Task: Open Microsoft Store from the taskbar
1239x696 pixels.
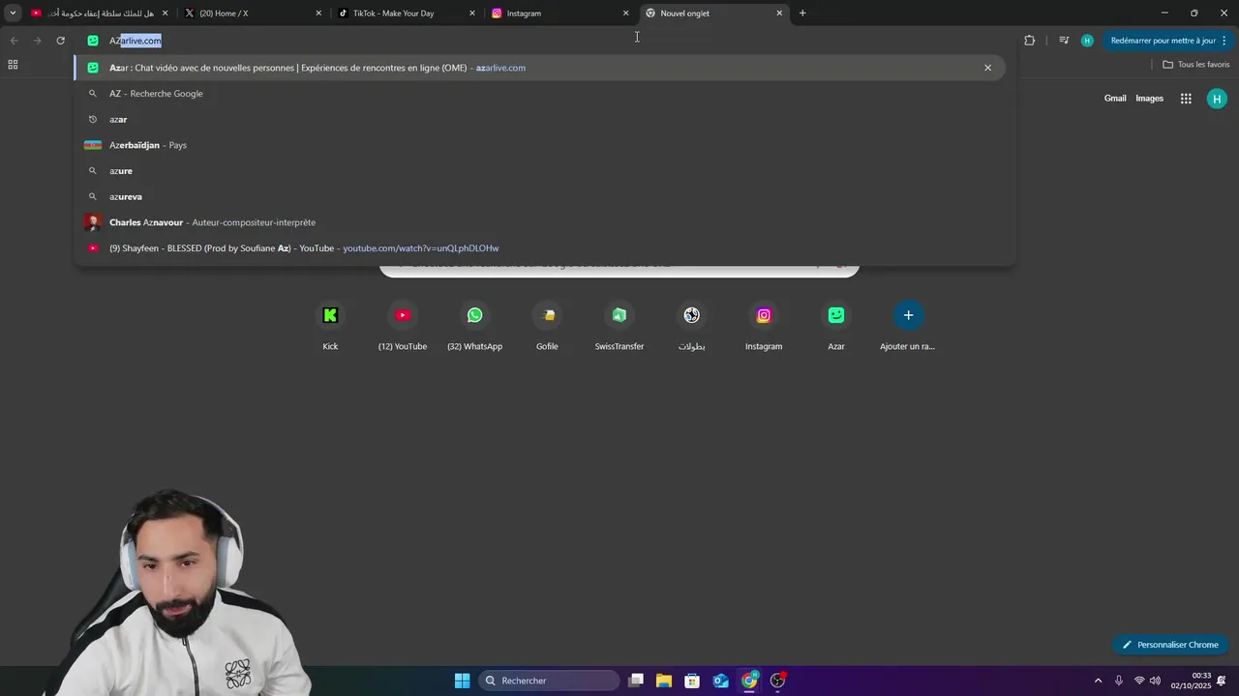Action: coord(692,681)
